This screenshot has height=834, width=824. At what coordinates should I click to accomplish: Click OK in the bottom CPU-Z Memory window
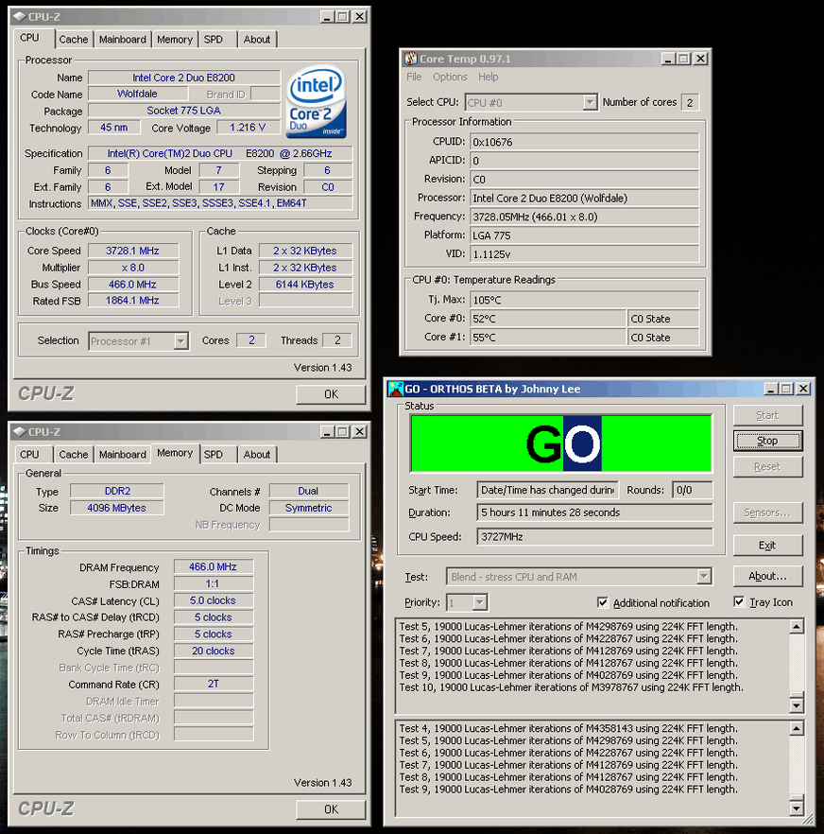pyautogui.click(x=331, y=809)
